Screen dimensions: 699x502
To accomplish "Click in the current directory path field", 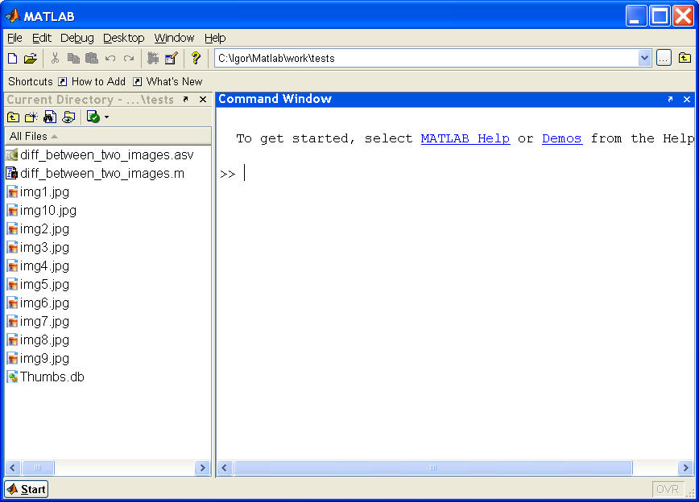I will click(x=427, y=59).
